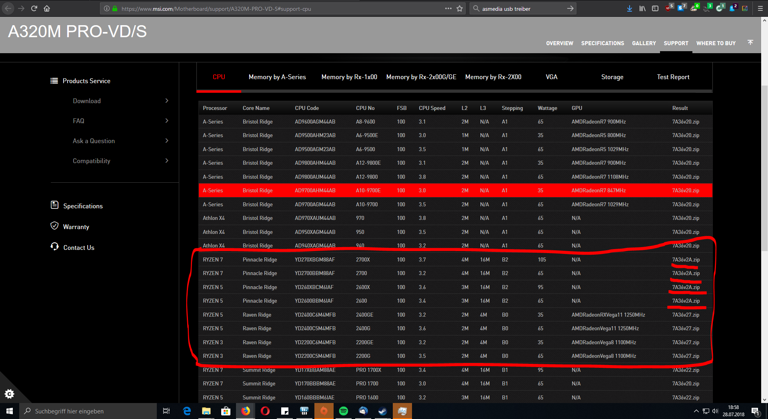
Task: Submit the asmedia usb treiber search
Action: [570, 8]
